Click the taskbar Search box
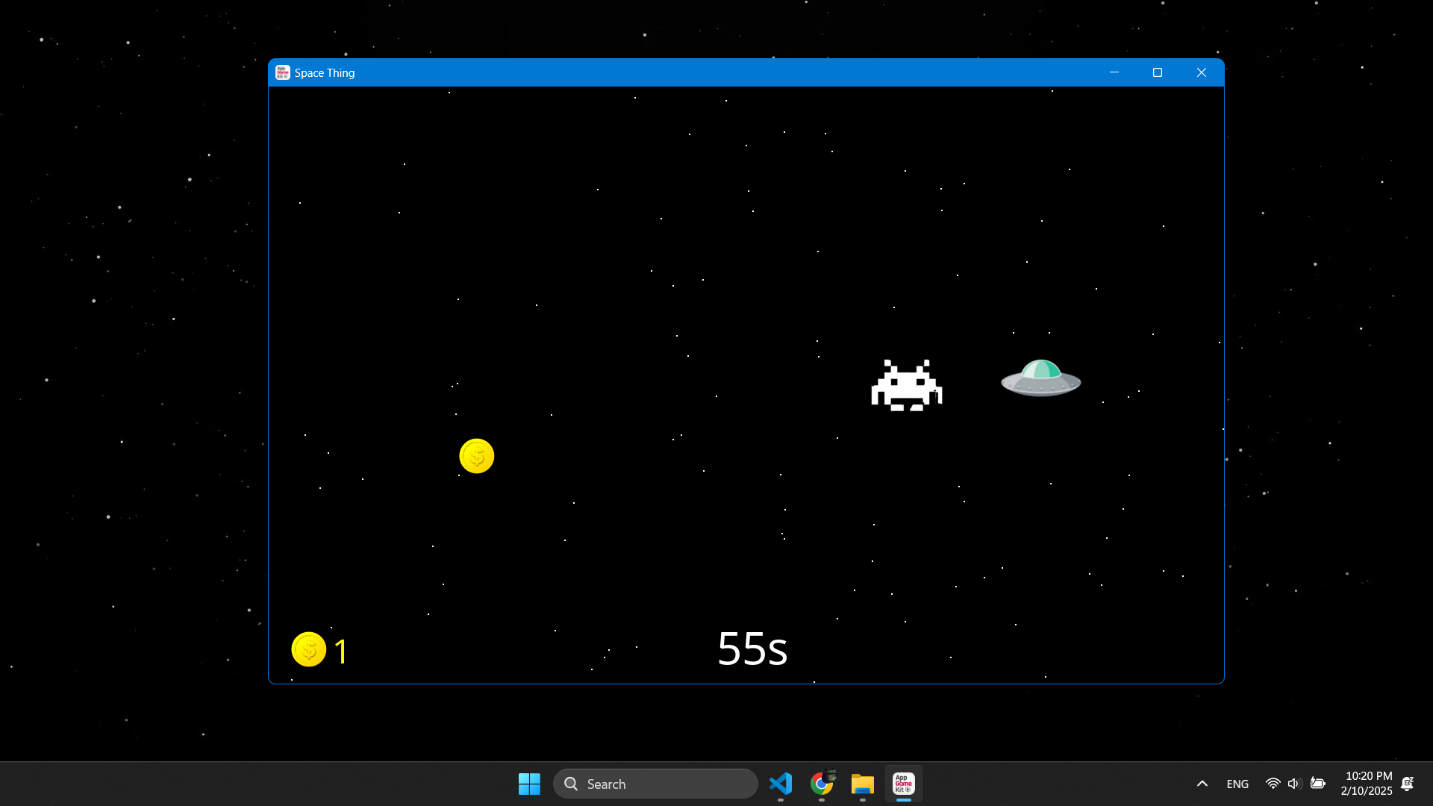 [x=655, y=784]
